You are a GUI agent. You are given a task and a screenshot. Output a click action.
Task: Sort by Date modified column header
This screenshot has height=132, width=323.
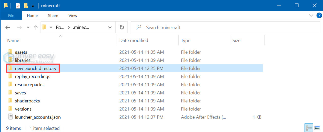134,41
